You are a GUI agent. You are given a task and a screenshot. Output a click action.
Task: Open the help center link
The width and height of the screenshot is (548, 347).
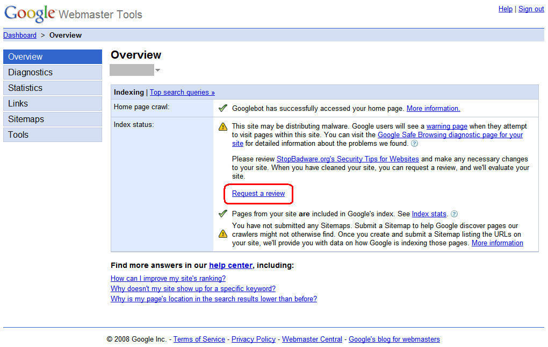coord(230,266)
